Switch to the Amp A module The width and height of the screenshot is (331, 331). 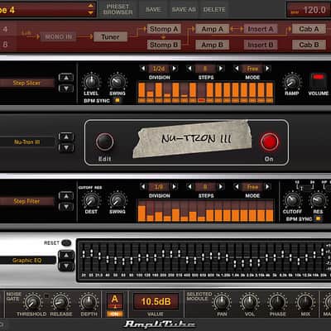point(212,29)
